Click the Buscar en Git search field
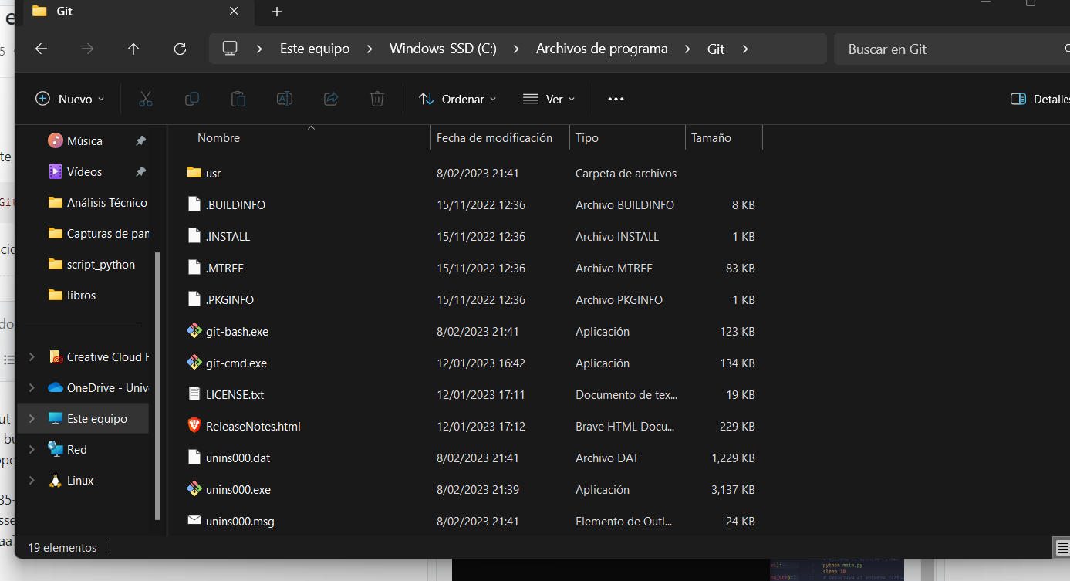Screen dimensions: 1070x581 952,49
